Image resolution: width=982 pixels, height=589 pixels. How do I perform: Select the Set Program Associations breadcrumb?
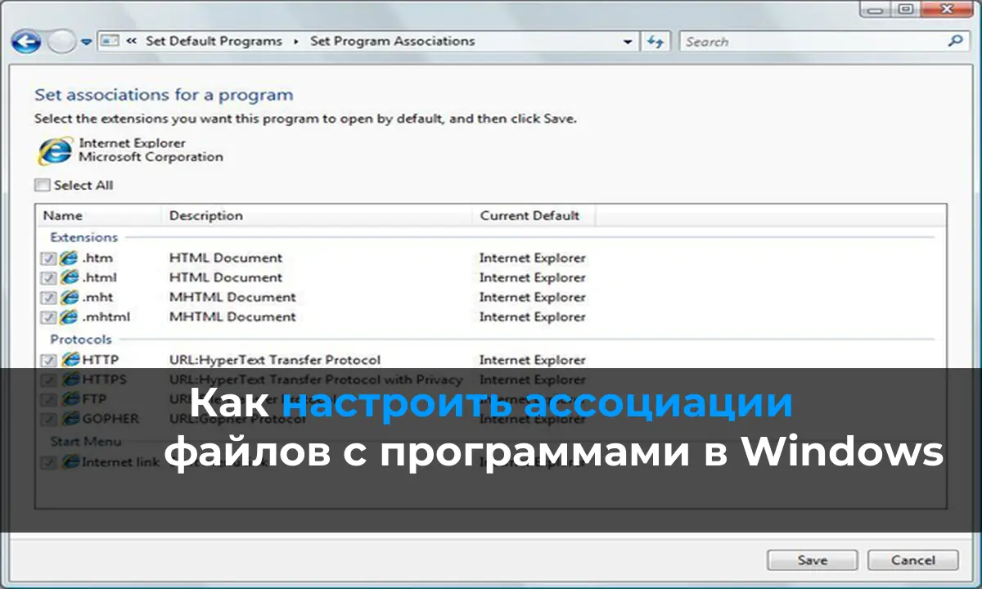click(x=392, y=41)
